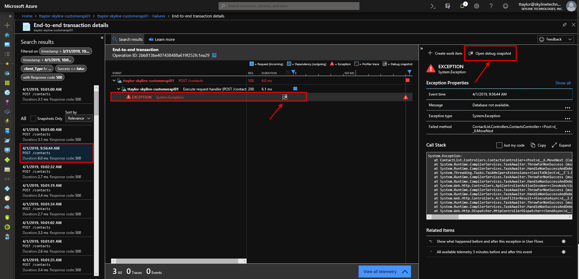579x279 pixels.
Task: Open SQL databases icon in sidebar
Action: [x=7, y=131]
